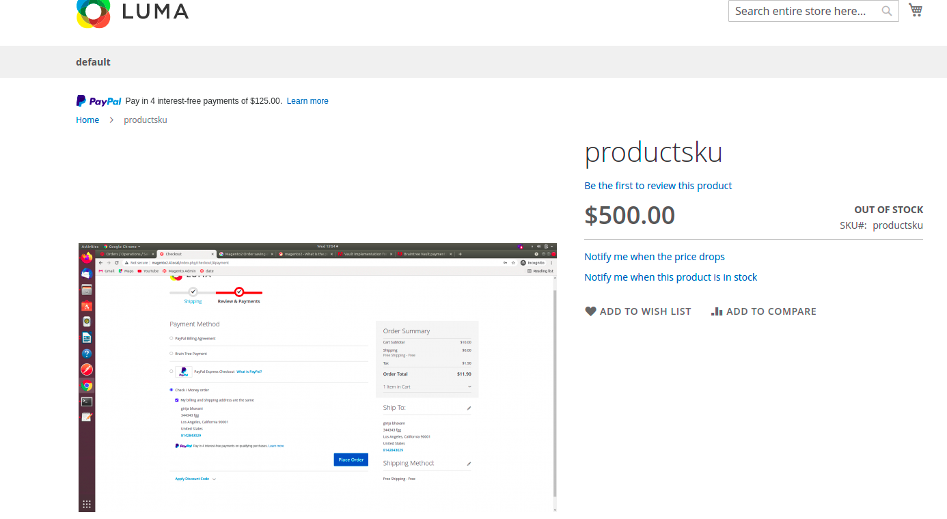Select the PayPal Express Checkout option

click(x=171, y=371)
